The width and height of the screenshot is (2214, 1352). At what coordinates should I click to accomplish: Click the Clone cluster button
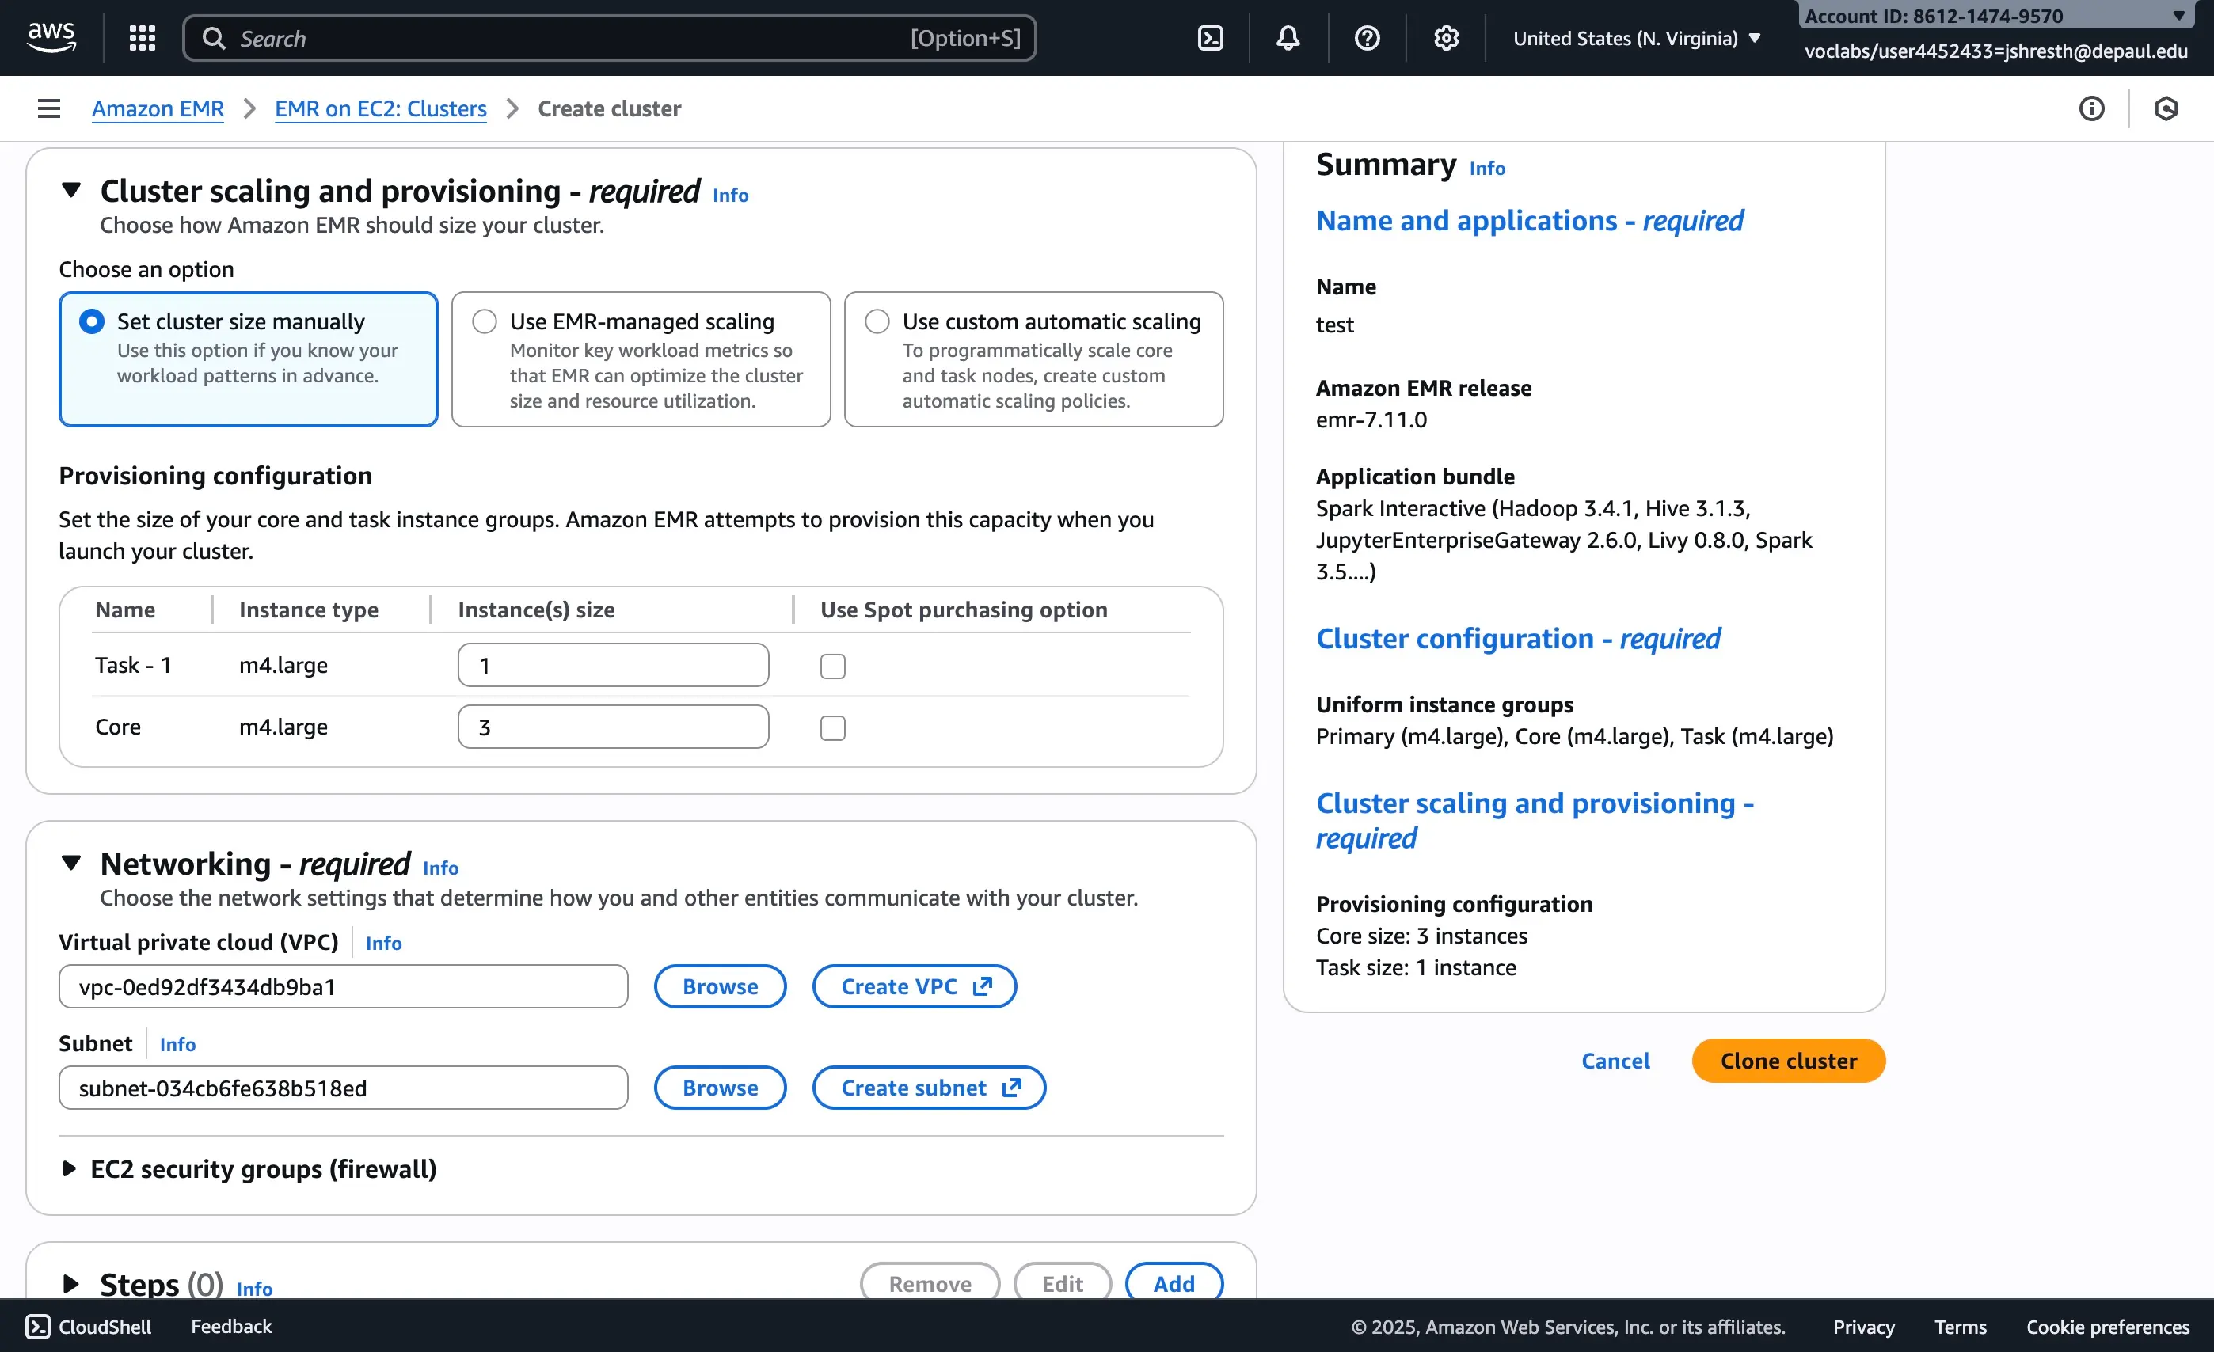click(x=1787, y=1061)
